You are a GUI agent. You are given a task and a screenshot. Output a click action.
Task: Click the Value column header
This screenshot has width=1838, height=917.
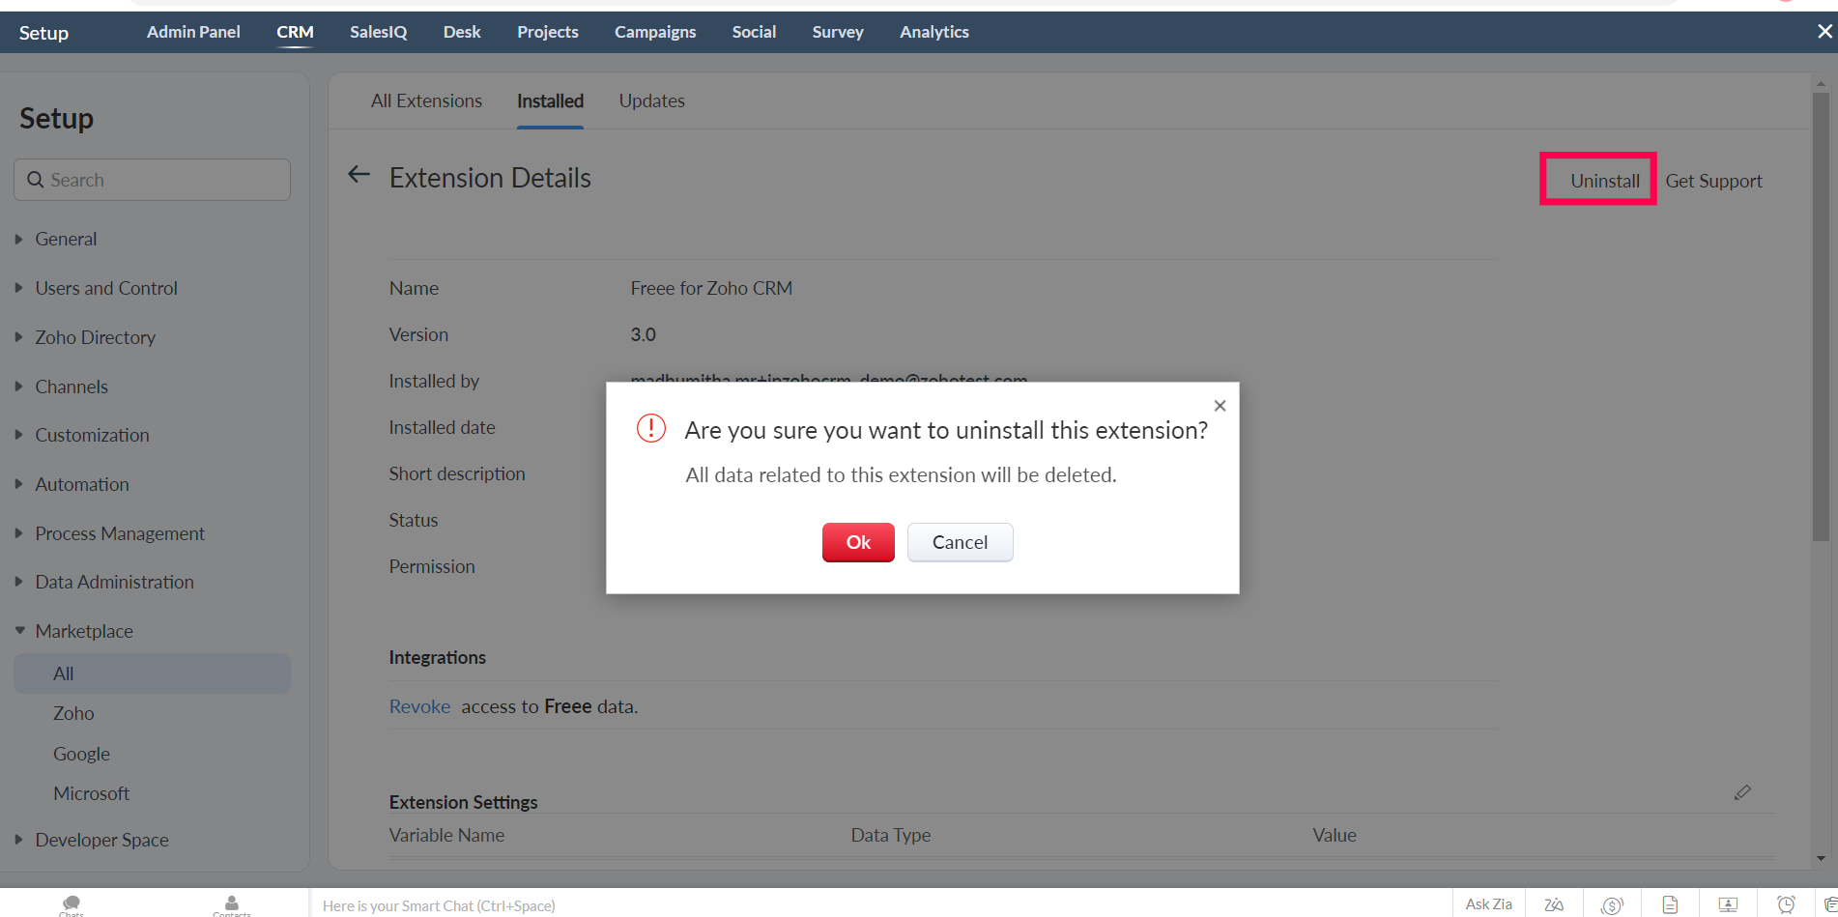(x=1334, y=835)
